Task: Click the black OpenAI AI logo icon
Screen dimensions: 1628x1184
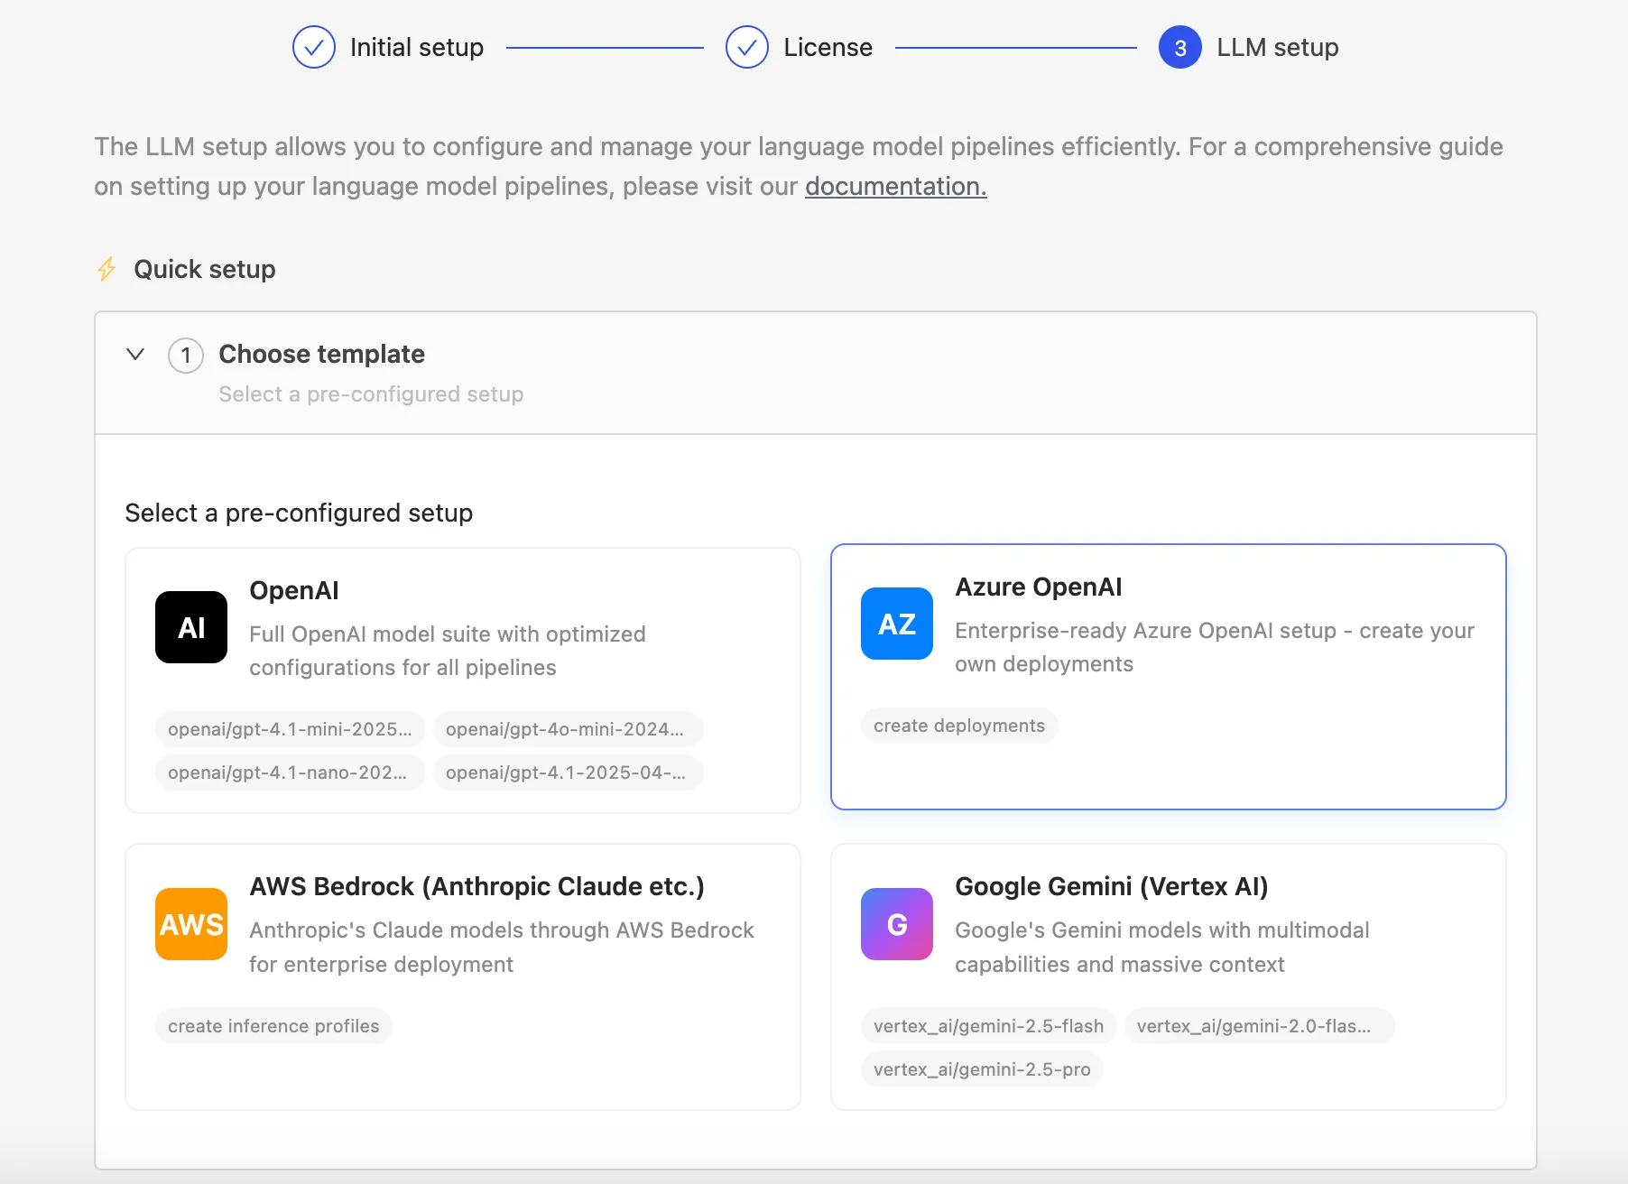Action: (x=190, y=627)
